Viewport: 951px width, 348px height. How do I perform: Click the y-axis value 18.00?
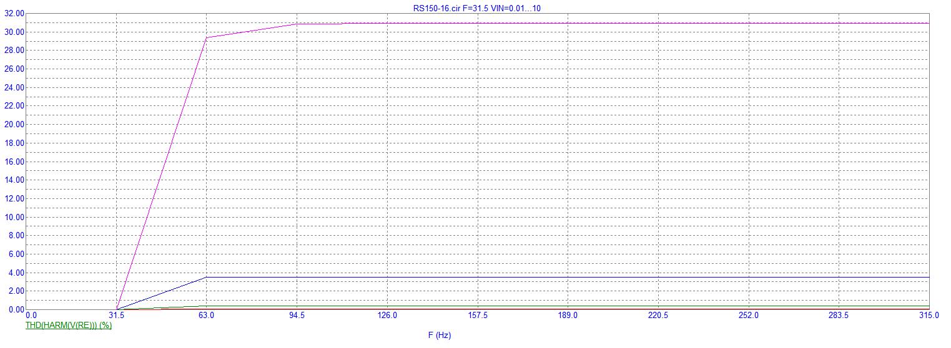click(14, 143)
